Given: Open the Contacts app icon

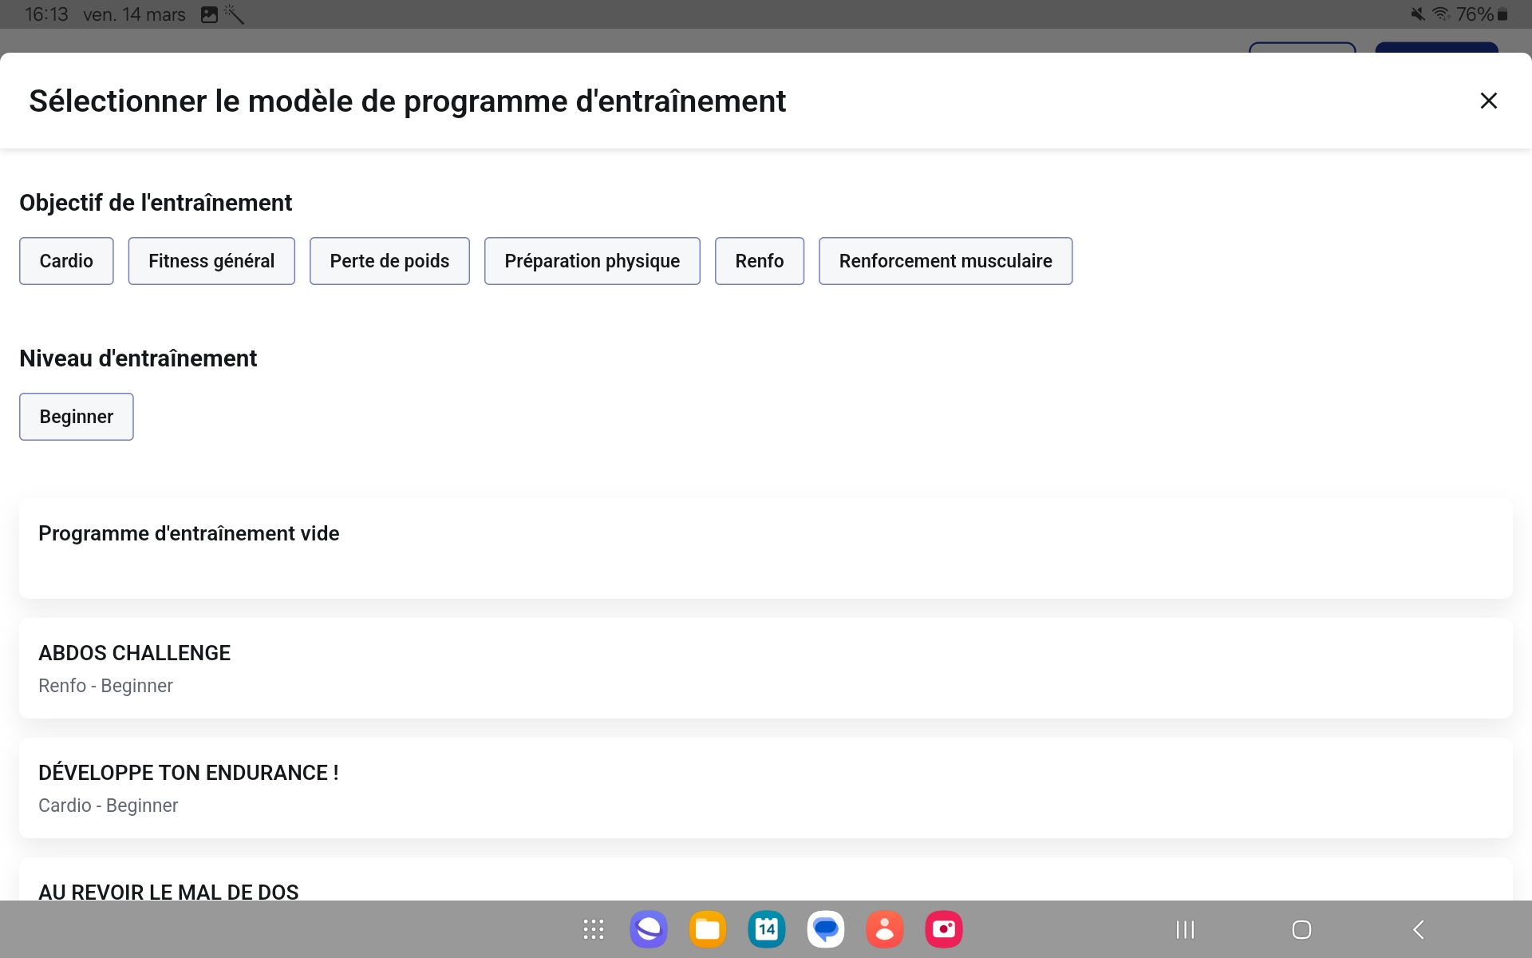Looking at the screenshot, I should pos(885,929).
